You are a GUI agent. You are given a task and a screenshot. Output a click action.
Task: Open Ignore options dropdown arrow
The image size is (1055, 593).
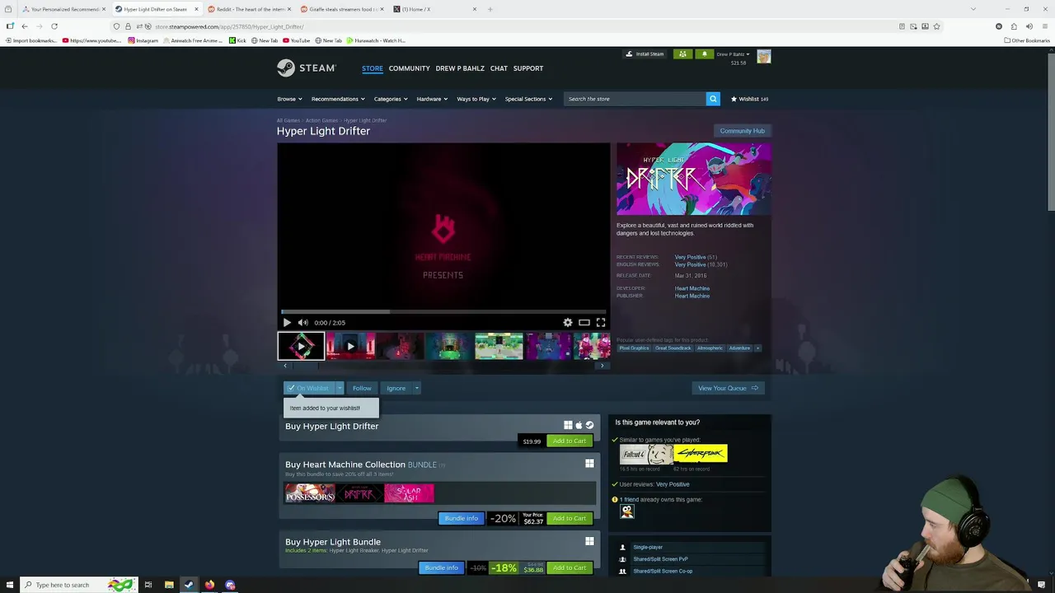(x=416, y=388)
